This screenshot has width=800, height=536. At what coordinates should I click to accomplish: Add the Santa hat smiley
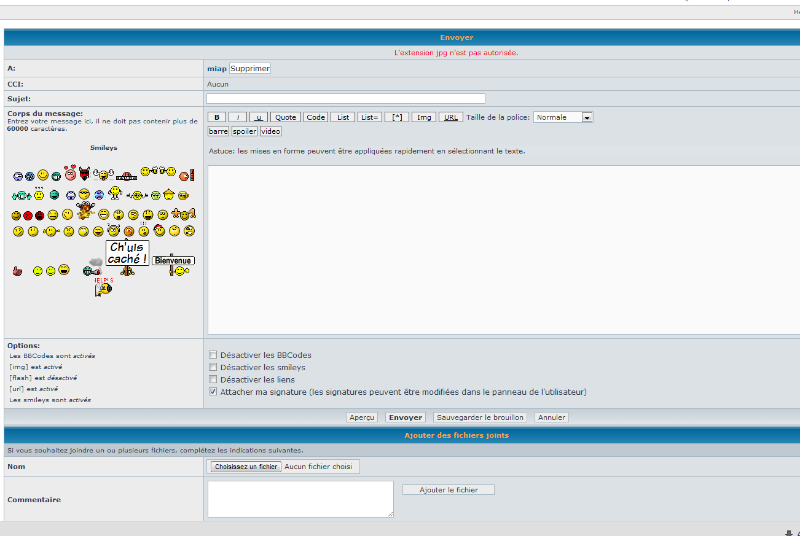pyautogui.click(x=159, y=231)
